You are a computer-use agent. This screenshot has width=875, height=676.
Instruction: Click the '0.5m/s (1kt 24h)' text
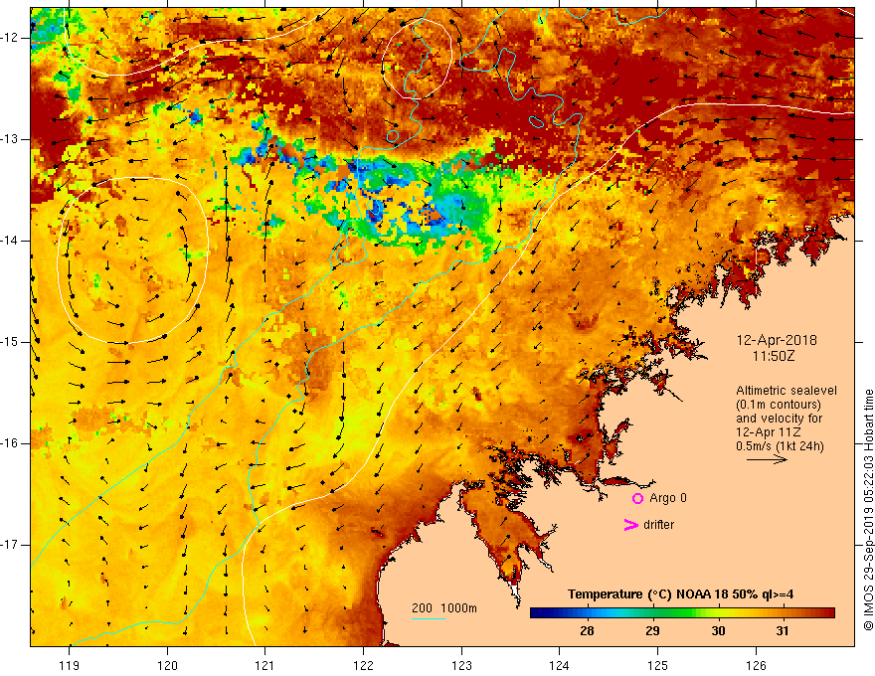pyautogui.click(x=780, y=446)
